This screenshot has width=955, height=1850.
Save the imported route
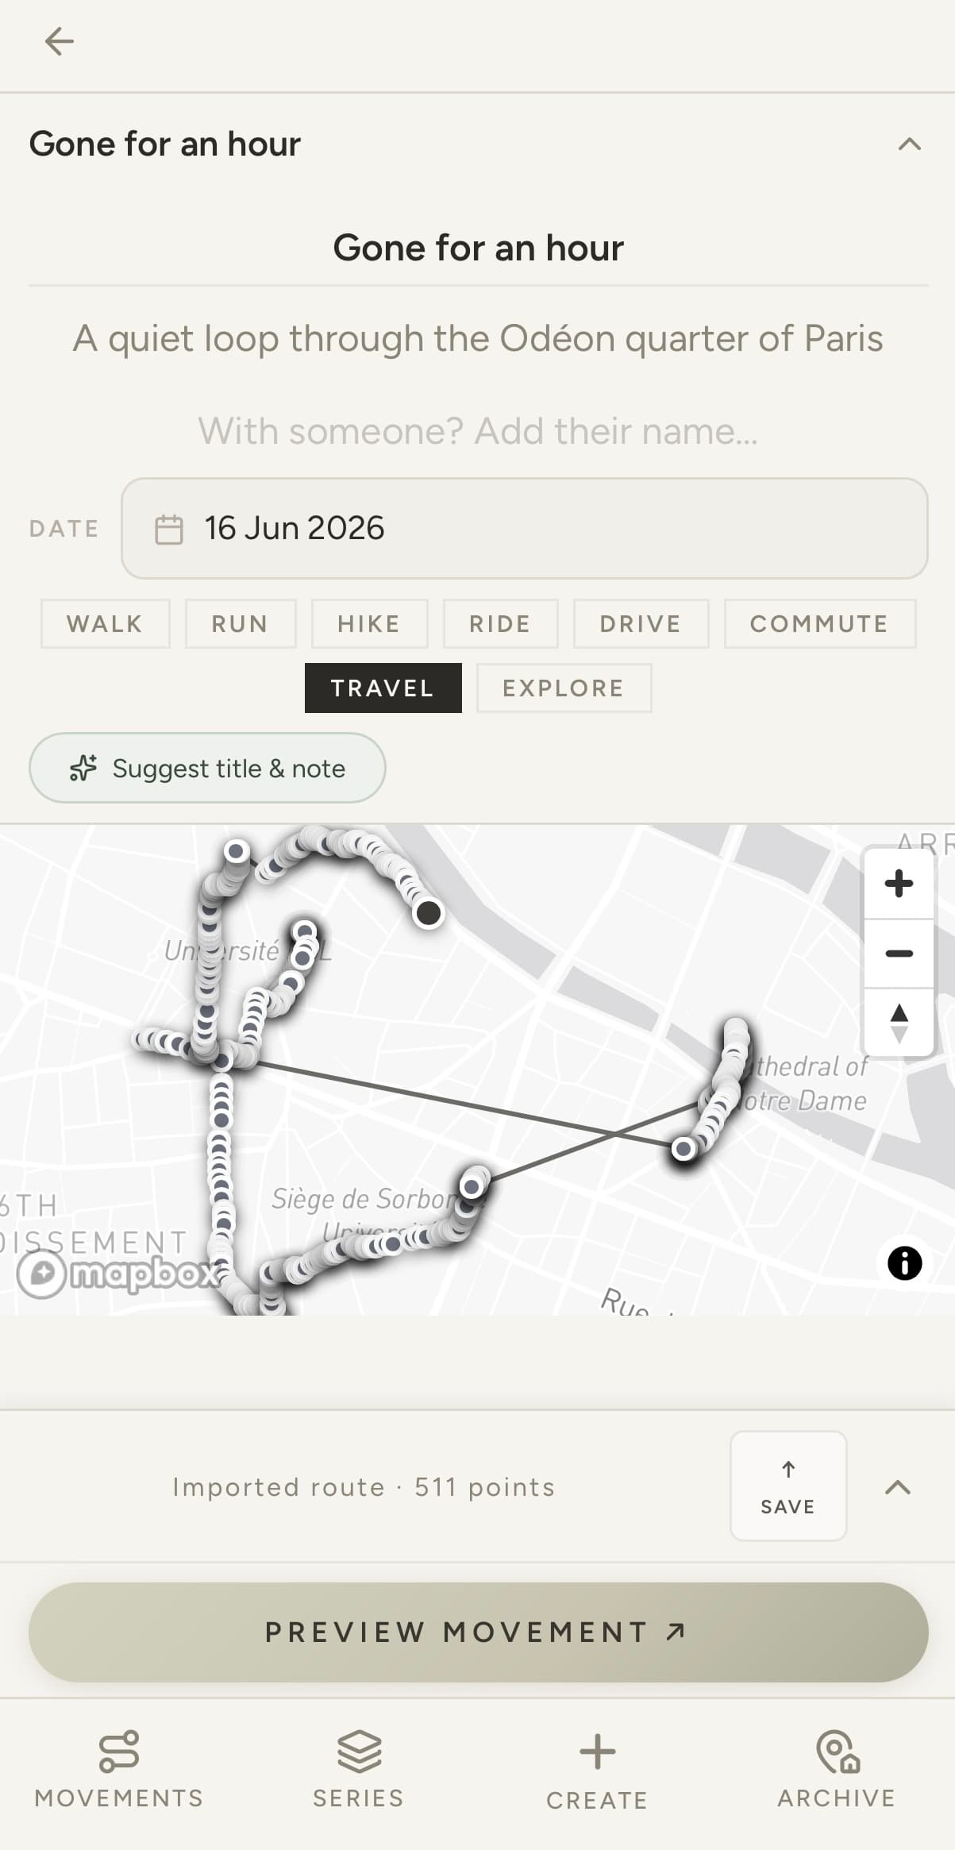click(x=788, y=1486)
